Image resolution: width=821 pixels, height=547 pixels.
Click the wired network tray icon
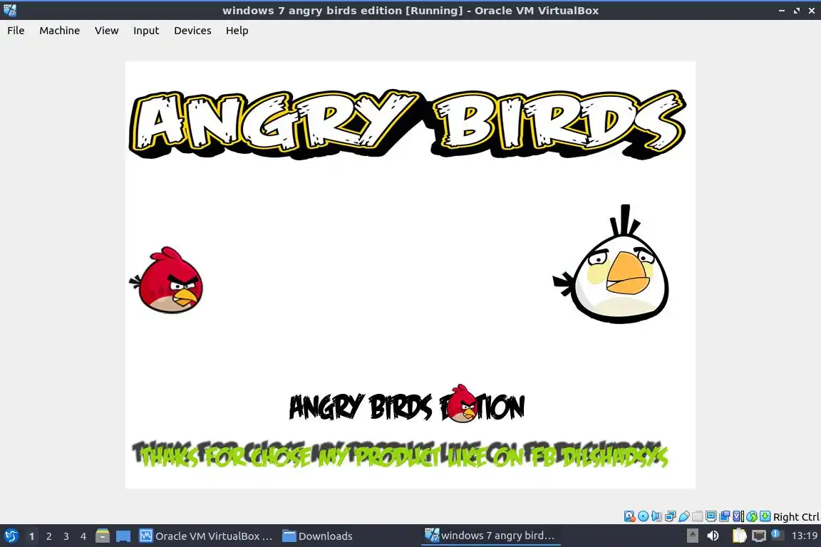[759, 536]
